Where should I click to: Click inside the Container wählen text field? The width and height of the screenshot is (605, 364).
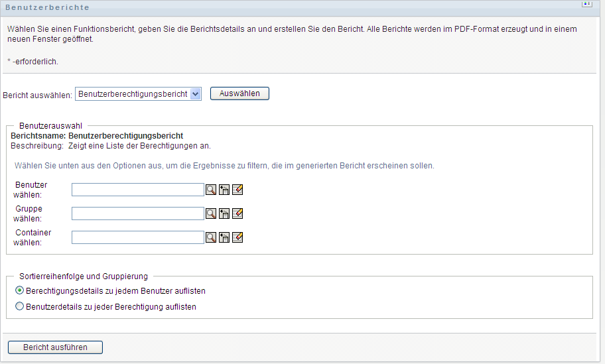pyautogui.click(x=137, y=237)
